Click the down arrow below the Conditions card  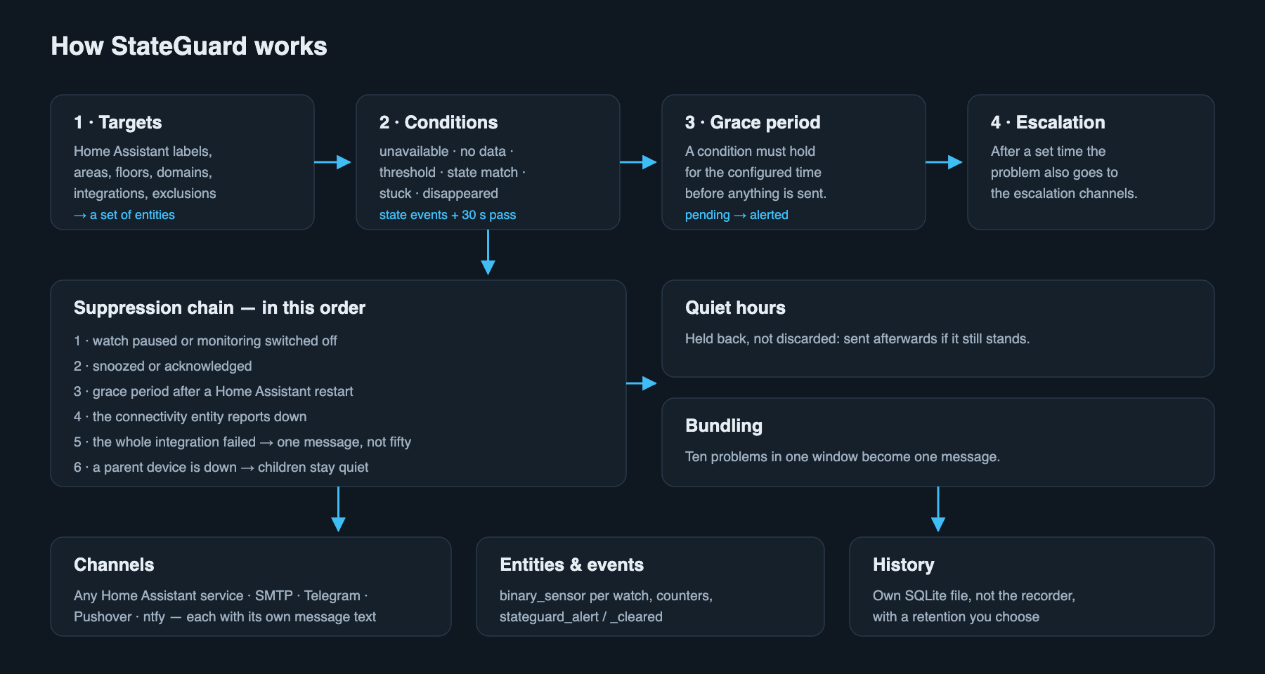[x=488, y=252]
